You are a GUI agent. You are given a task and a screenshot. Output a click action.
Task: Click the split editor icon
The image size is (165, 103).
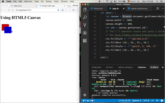pos(158,9)
